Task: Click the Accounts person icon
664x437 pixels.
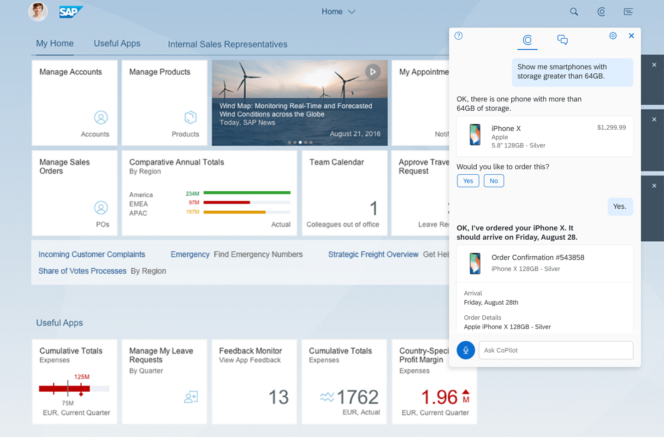Action: tap(101, 118)
